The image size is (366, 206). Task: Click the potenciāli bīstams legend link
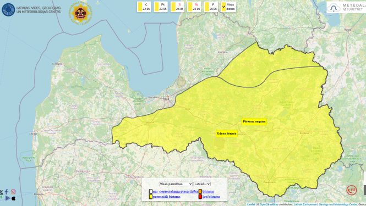tap(167, 197)
